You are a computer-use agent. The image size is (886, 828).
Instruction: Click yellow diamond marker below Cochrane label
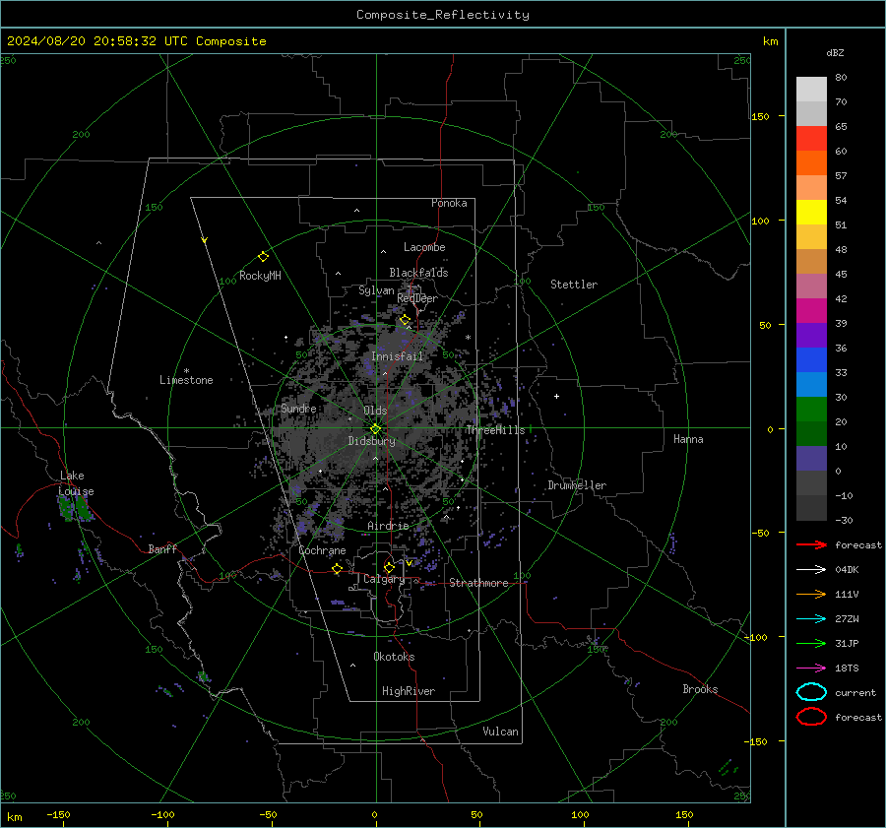337,568
